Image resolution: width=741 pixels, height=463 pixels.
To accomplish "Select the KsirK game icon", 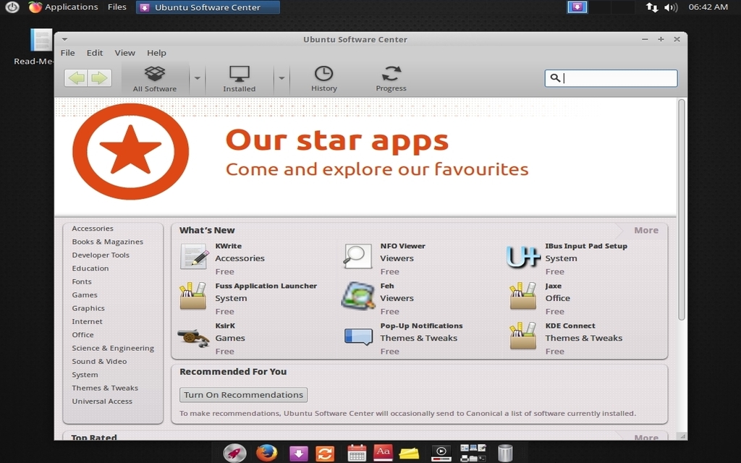I will (x=192, y=336).
